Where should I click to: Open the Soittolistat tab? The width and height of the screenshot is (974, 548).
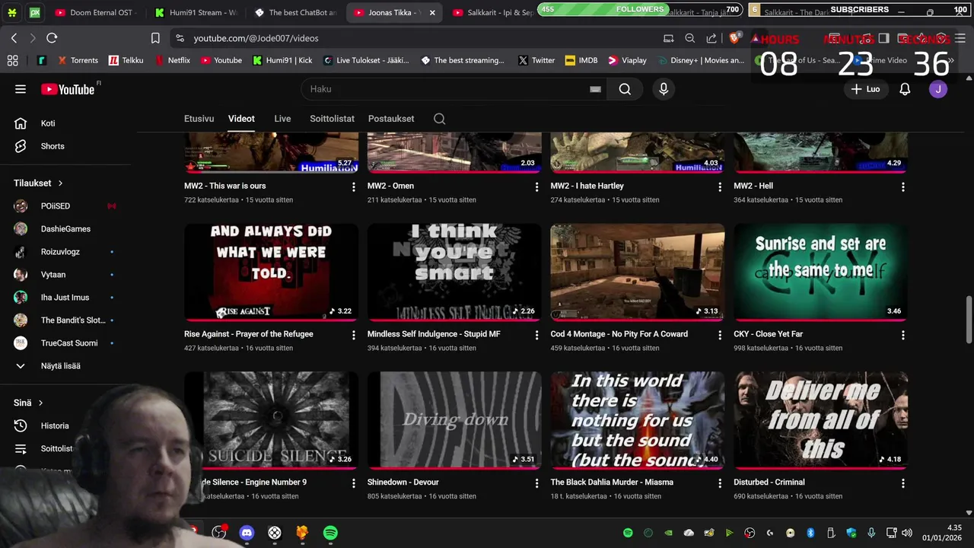332,119
